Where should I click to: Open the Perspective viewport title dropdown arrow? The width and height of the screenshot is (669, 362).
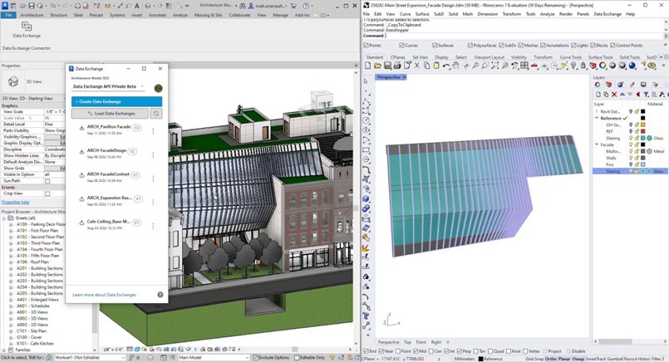(405, 77)
